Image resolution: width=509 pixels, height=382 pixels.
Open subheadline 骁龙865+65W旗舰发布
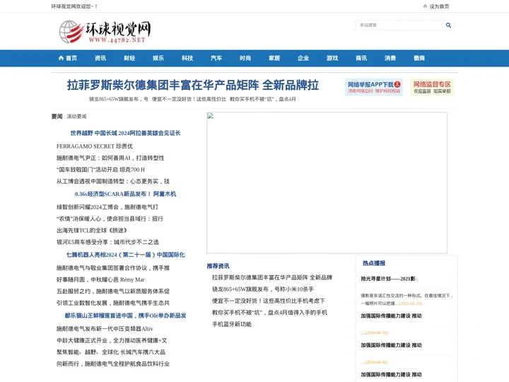(x=119, y=99)
